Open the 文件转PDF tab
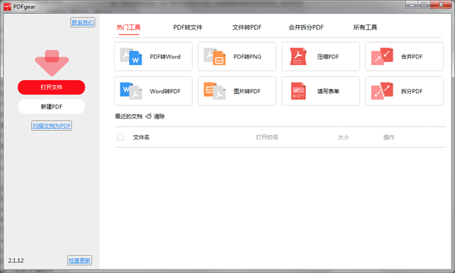455x273 pixels. tap(246, 27)
